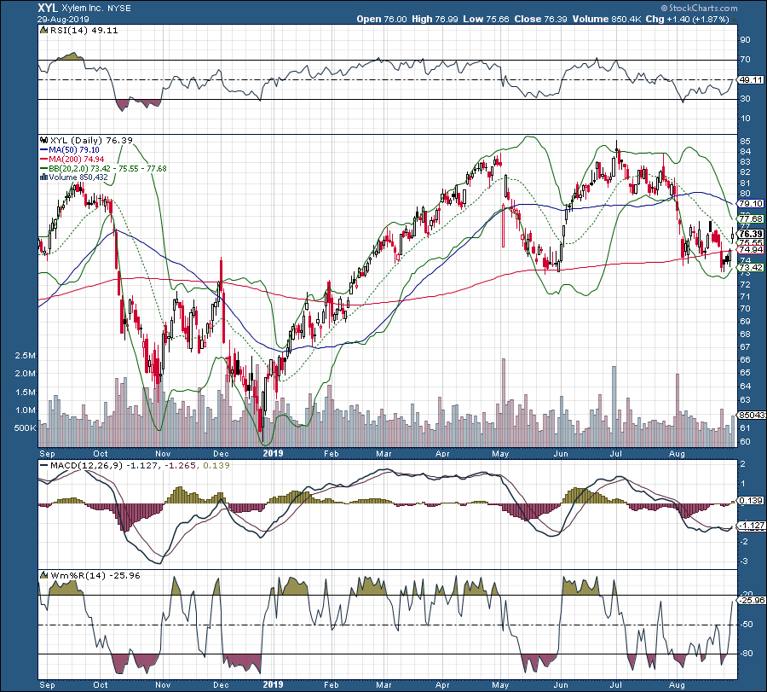Click the bold 76.39 price tag on right axis
Screen dimensions: 767x692
click(751, 234)
